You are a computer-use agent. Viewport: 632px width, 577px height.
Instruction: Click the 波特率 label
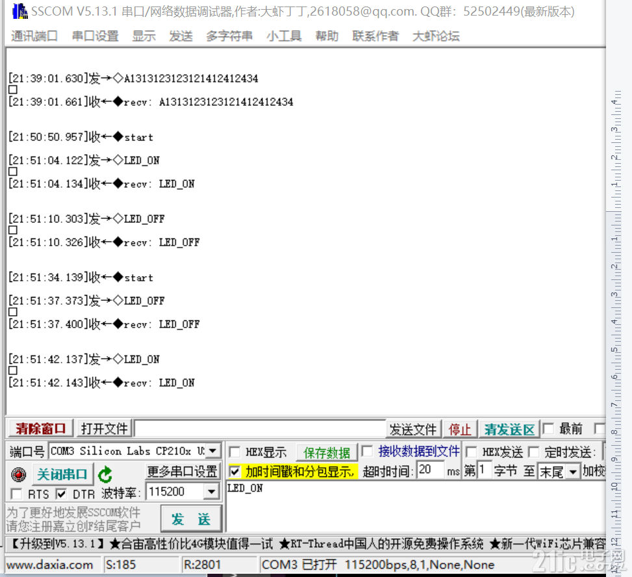point(121,493)
